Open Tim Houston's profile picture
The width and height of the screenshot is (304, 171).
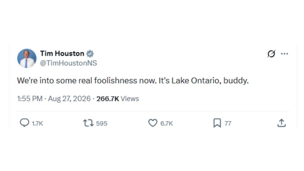pos(27,58)
